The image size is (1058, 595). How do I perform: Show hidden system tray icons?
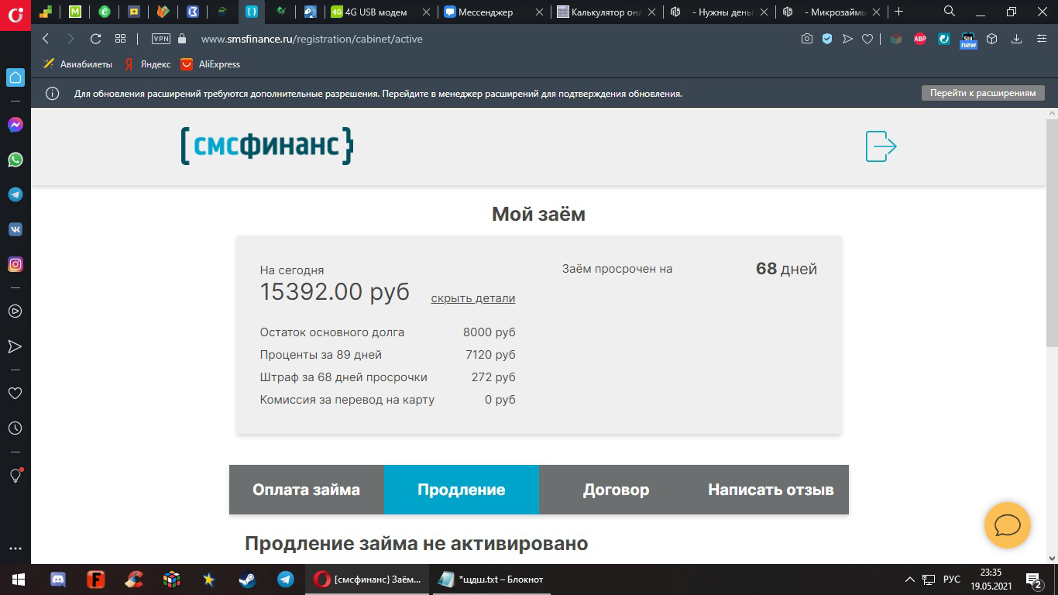tap(909, 579)
